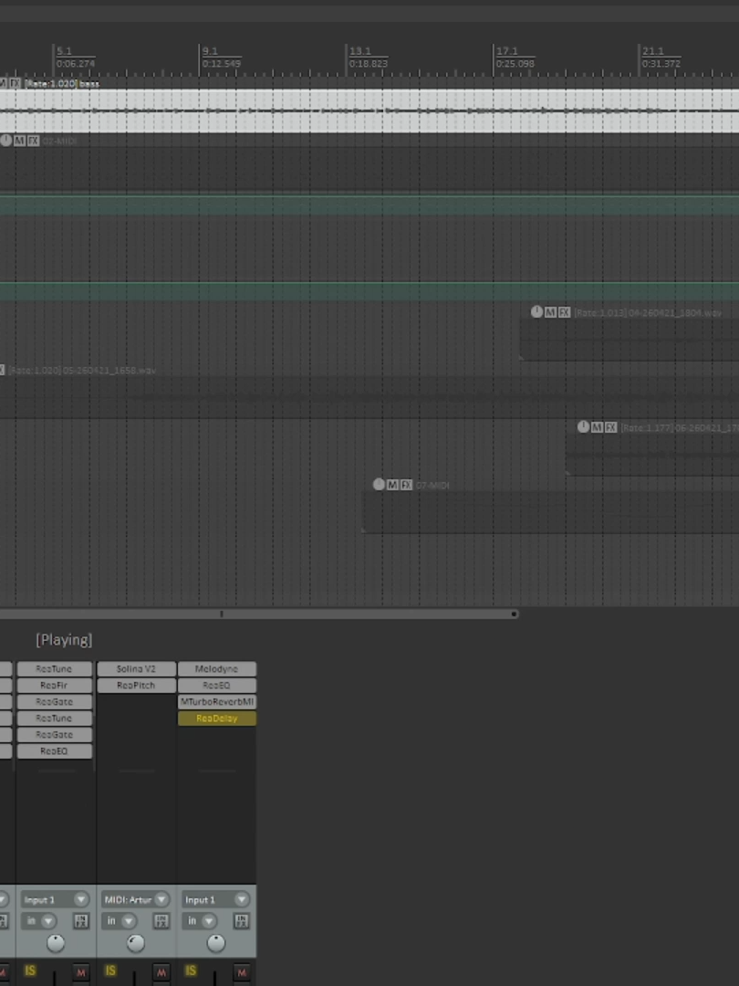Open the ReaPitch FX slot
The image size is (739, 986).
136,686
